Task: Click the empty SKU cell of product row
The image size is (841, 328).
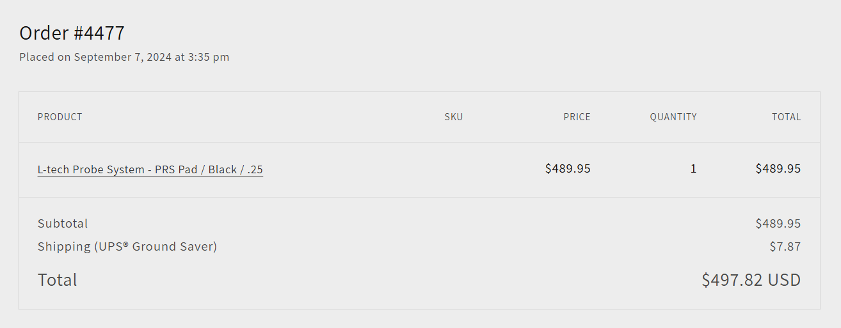Action: coord(454,169)
